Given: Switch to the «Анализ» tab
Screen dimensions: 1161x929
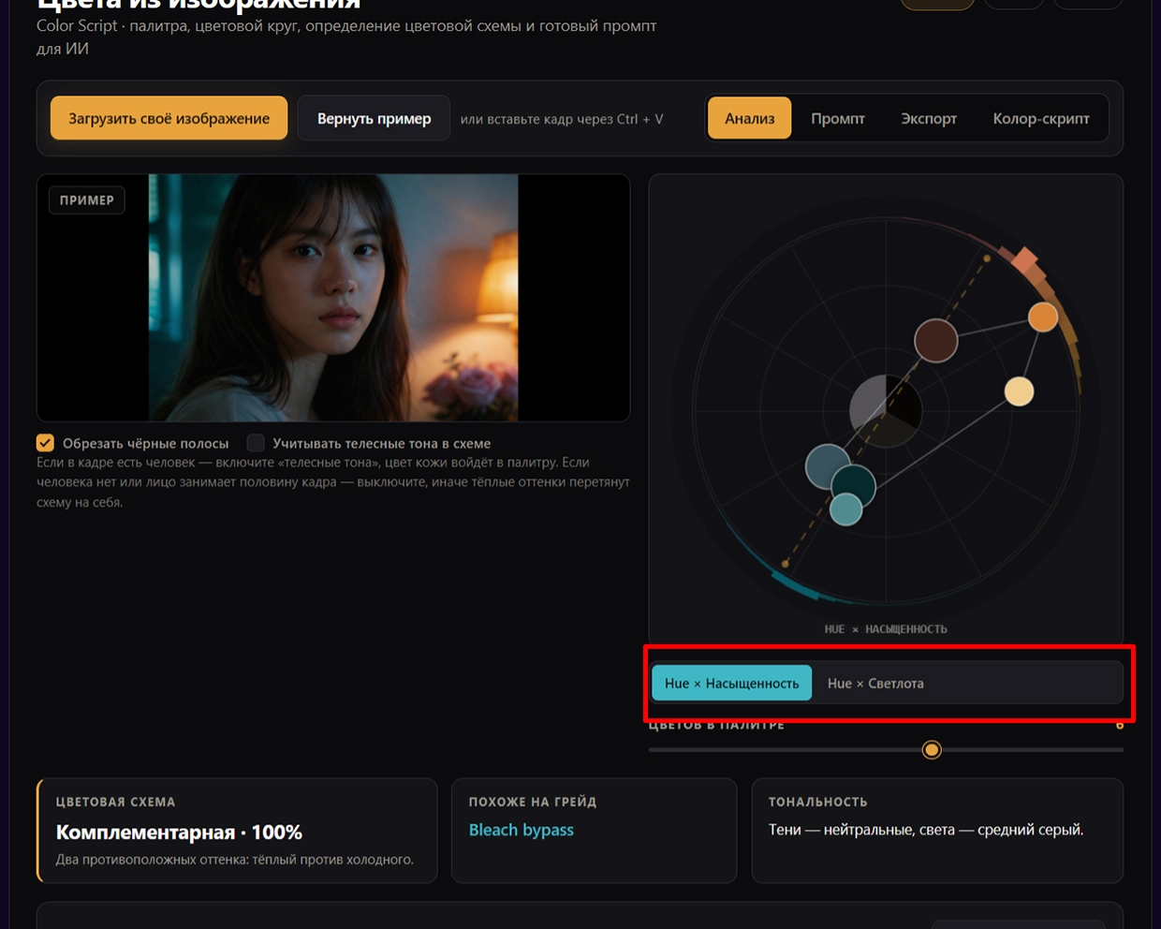Looking at the screenshot, I should [x=750, y=119].
